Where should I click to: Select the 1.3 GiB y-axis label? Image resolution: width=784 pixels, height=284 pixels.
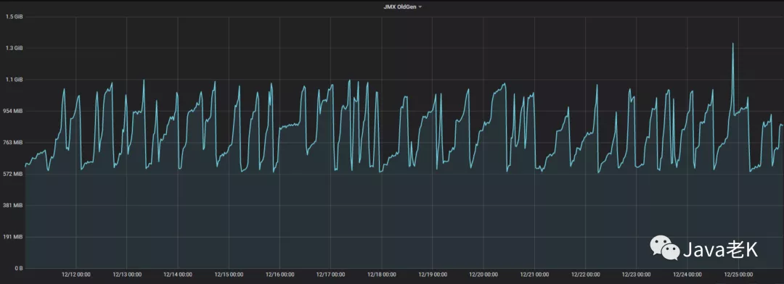pos(15,48)
